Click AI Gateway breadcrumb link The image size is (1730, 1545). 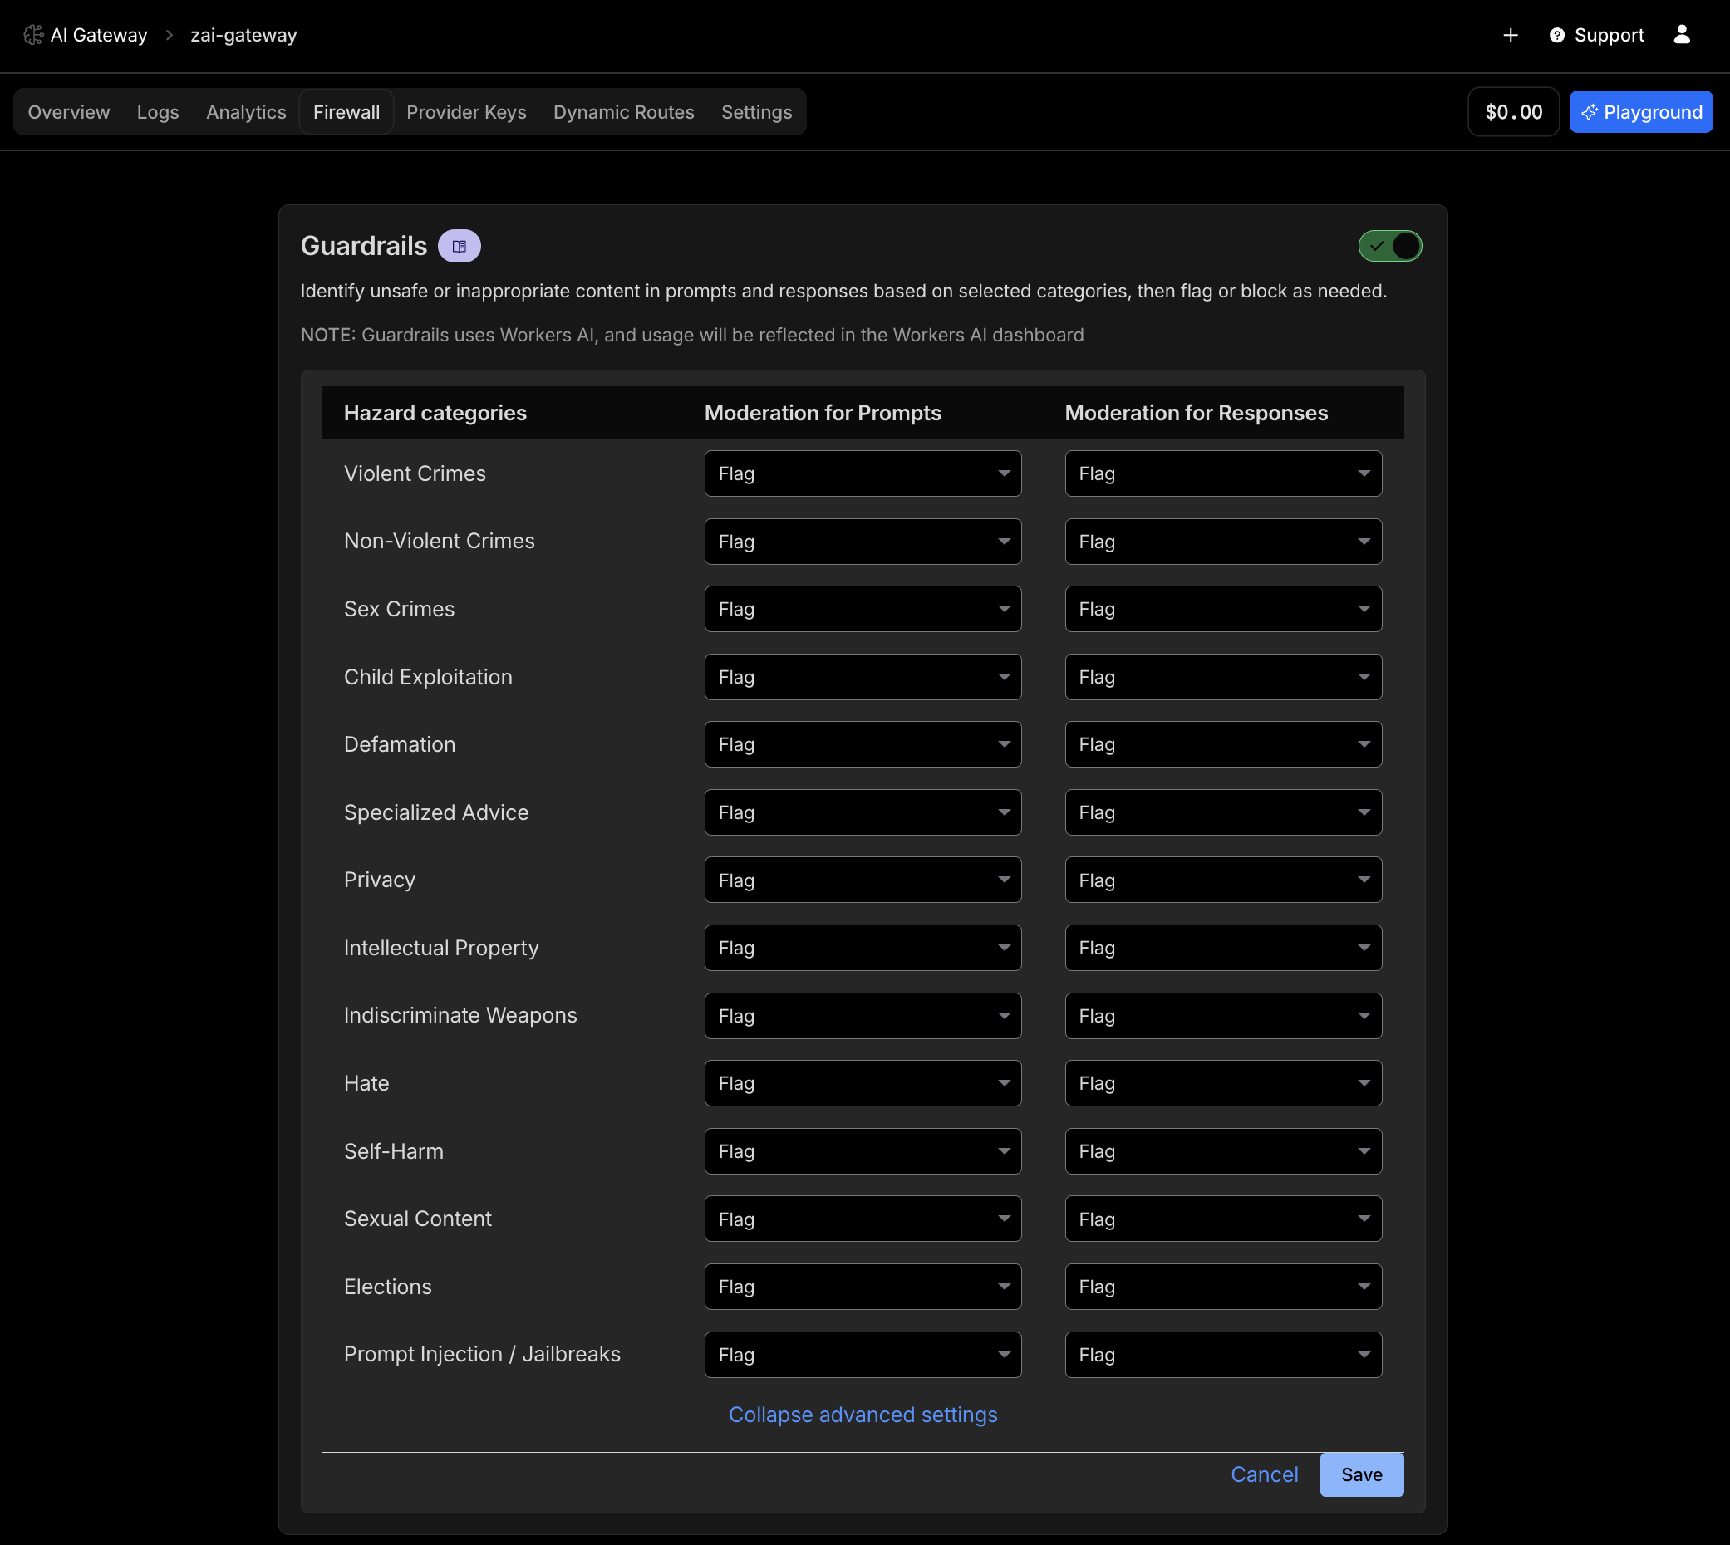click(x=99, y=35)
